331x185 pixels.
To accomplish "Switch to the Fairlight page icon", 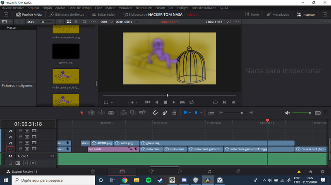I will (209, 171).
